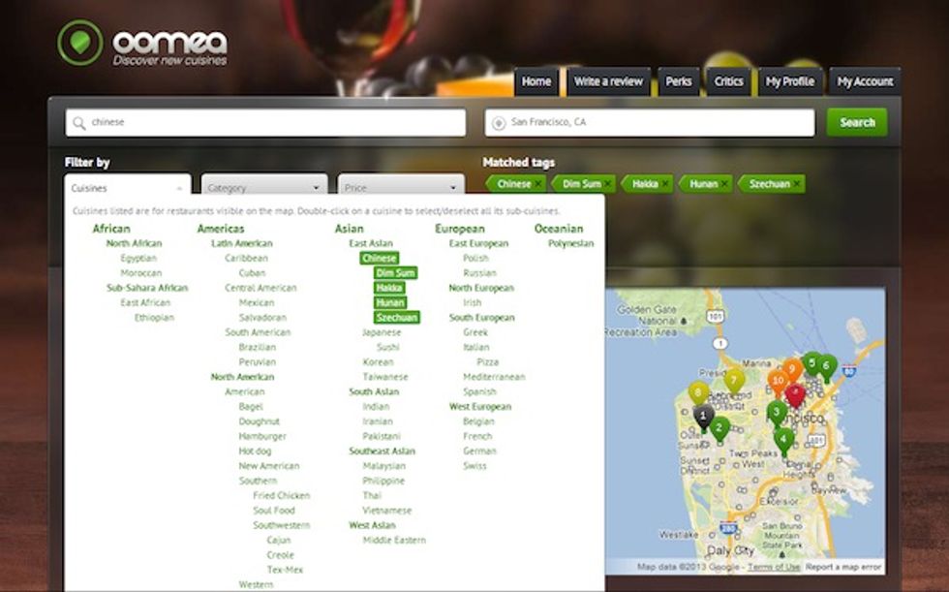The height and width of the screenshot is (592, 949).
Task: Select map marker number 5
Action: click(x=811, y=361)
